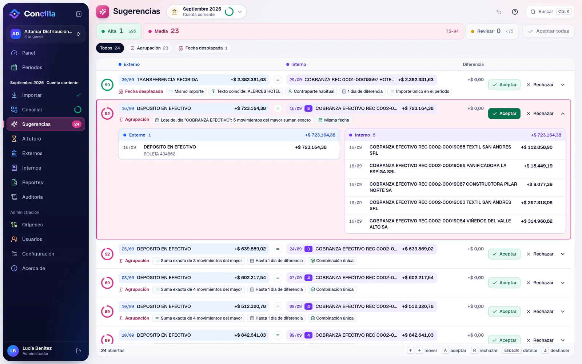
Task: Open Externos bank icon
Action: pos(14,153)
